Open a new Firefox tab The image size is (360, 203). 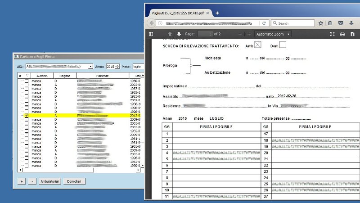(x=217, y=13)
